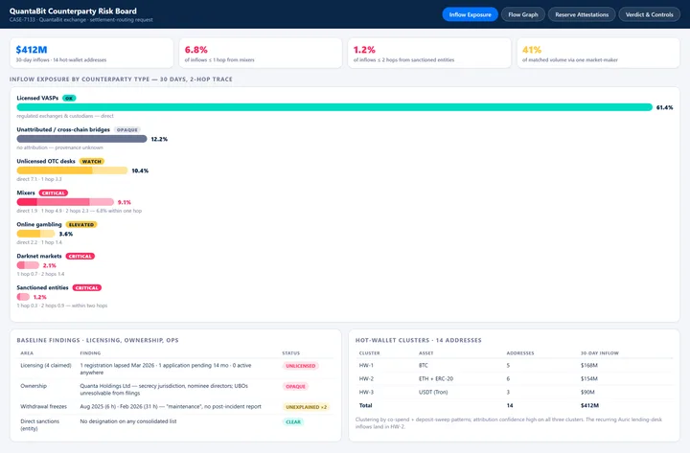Open the Reserve Attestations tab

point(582,14)
